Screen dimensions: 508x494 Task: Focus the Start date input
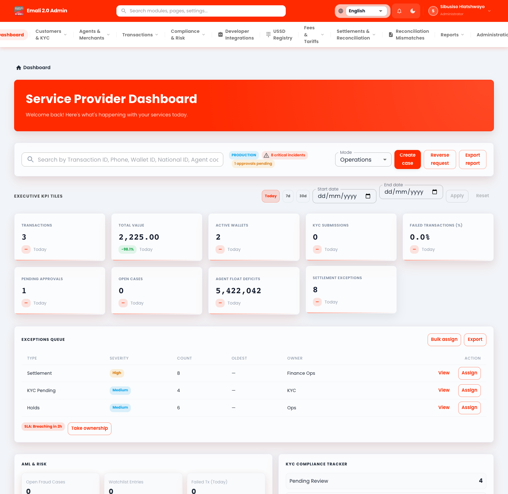pos(344,196)
